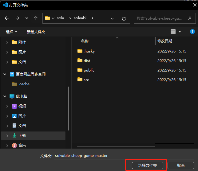Sort files by 名称 column header
This screenshot has width=198, height=171.
(x=85, y=41)
